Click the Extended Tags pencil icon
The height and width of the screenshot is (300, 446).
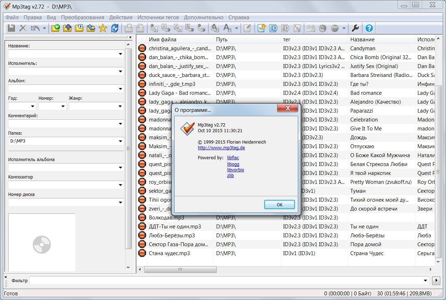[x=247, y=28]
